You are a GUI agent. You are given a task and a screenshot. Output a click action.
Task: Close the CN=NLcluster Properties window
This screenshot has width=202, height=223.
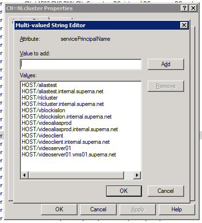coord(193,8)
